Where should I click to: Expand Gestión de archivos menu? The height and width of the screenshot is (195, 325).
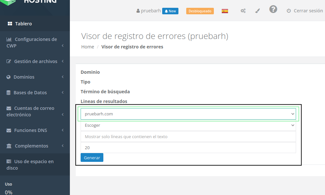pyautogui.click(x=35, y=61)
